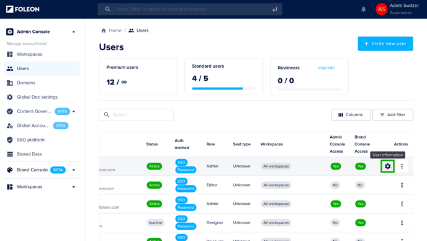Click the Invite new user button
Viewport: 427px width, 241px height.
click(385, 43)
